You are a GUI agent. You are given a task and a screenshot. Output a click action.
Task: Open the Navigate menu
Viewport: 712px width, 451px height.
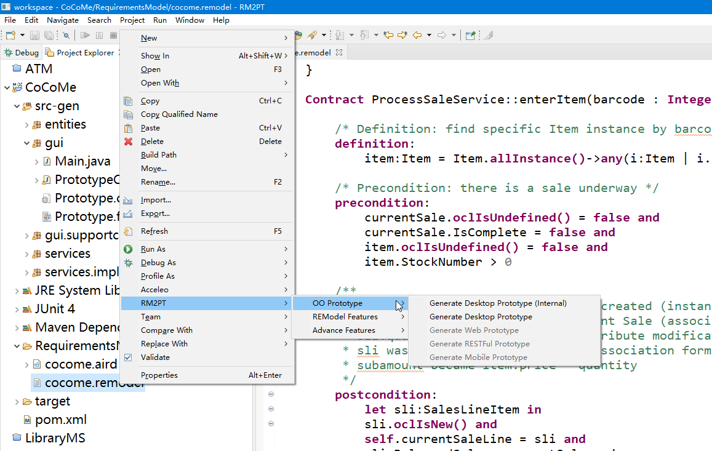click(63, 20)
